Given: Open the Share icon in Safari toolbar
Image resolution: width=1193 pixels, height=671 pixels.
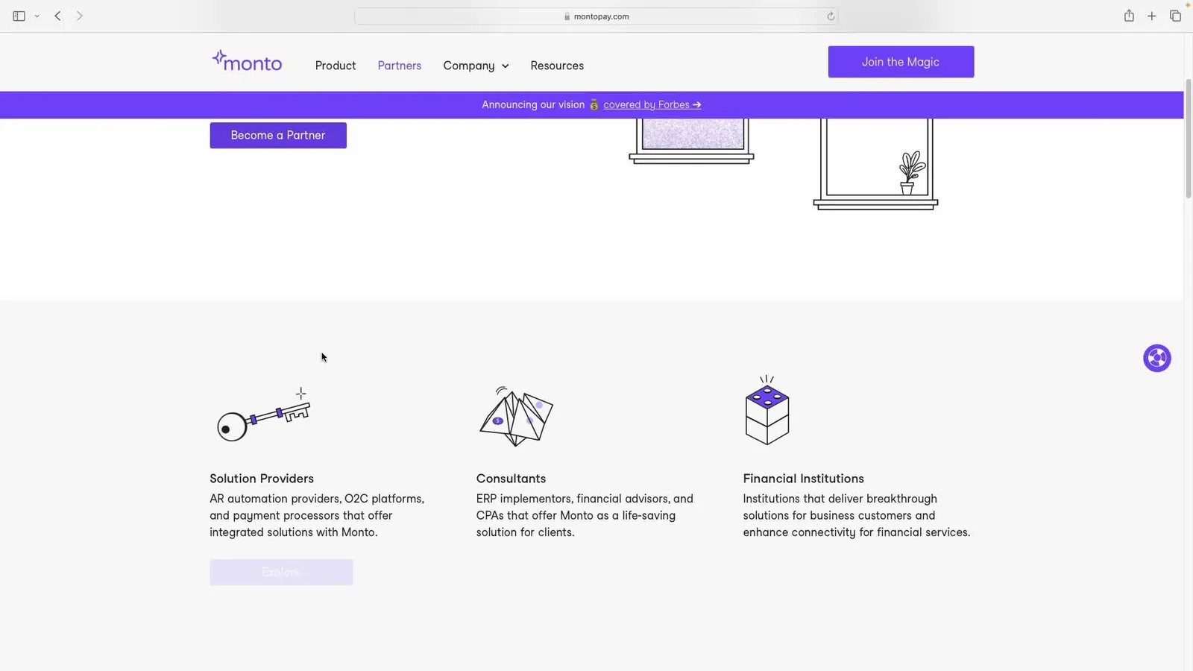Looking at the screenshot, I should click(1129, 16).
